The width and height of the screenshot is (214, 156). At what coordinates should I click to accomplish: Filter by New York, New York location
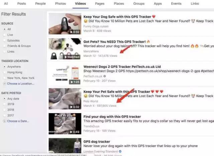(x=4, y=78)
